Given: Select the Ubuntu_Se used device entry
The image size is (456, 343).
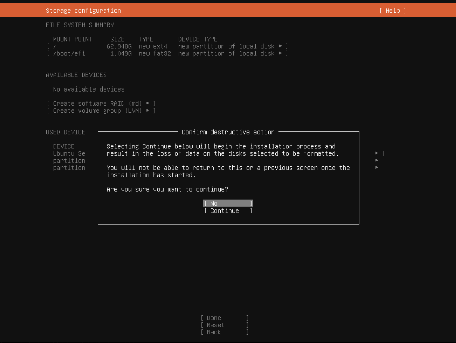Looking at the screenshot, I should 69,153.
